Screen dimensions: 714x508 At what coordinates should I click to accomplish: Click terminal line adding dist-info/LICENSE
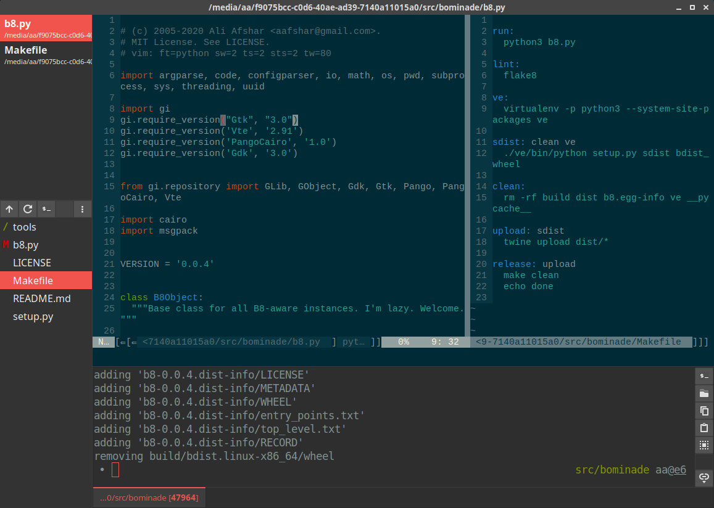click(x=202, y=375)
